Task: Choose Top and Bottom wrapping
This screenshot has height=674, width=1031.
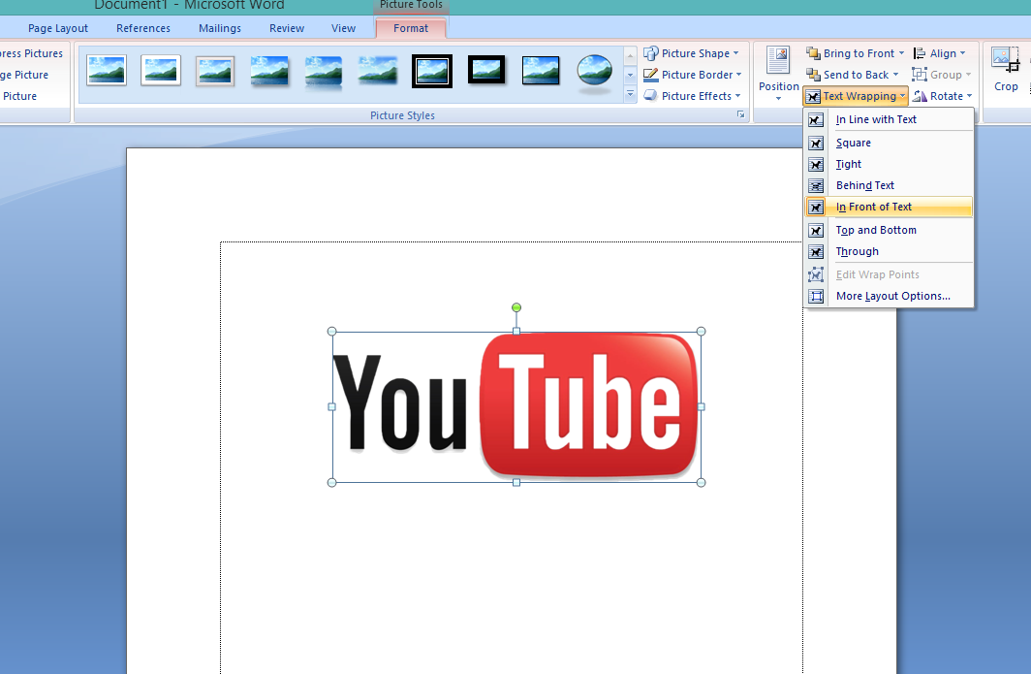Action: tap(889, 231)
